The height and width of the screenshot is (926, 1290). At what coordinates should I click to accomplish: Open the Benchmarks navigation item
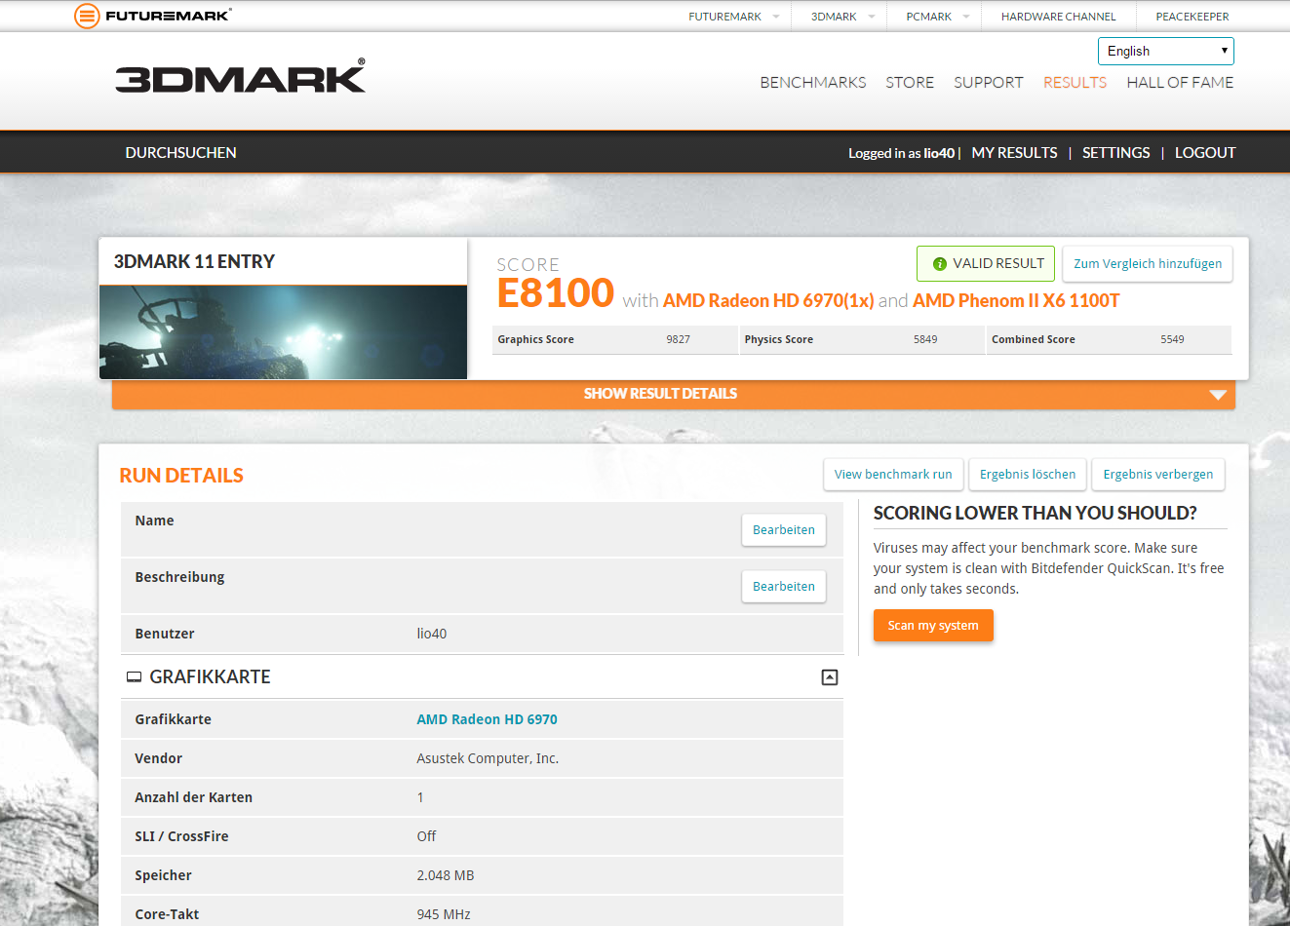point(813,83)
